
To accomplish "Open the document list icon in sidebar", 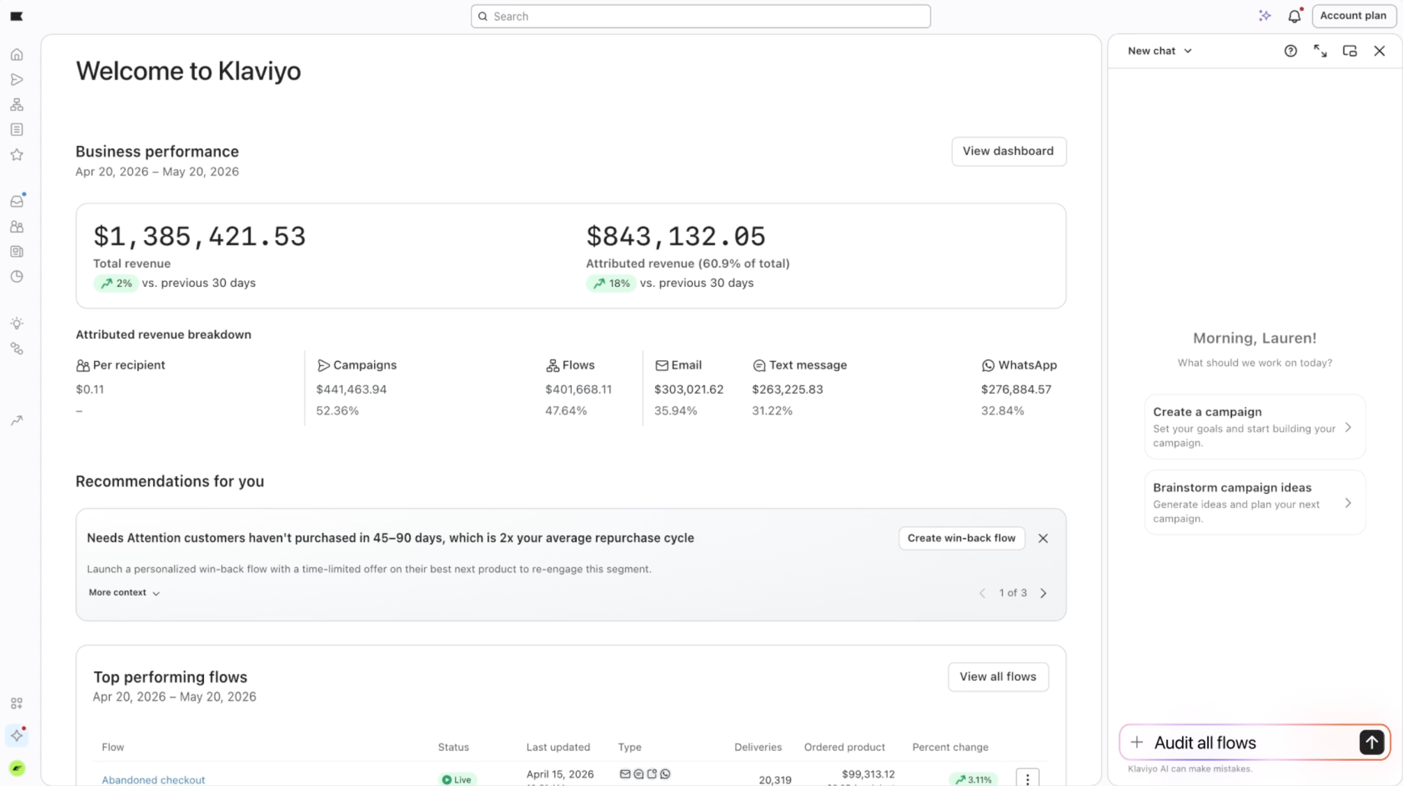I will [17, 130].
